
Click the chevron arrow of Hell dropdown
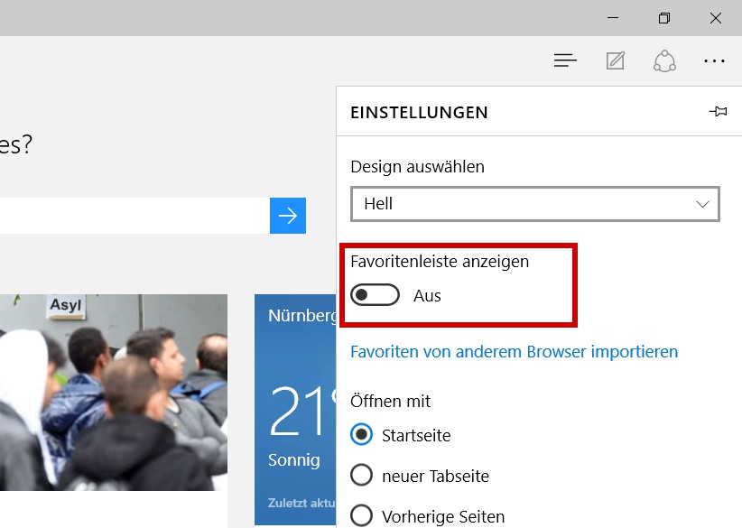point(702,204)
